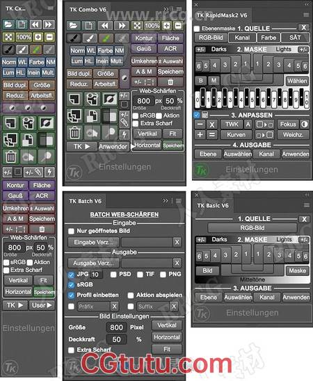Uncheck the JPG format checkbox in TK Batch
Screen dimensions: 313x381
click(x=71, y=275)
